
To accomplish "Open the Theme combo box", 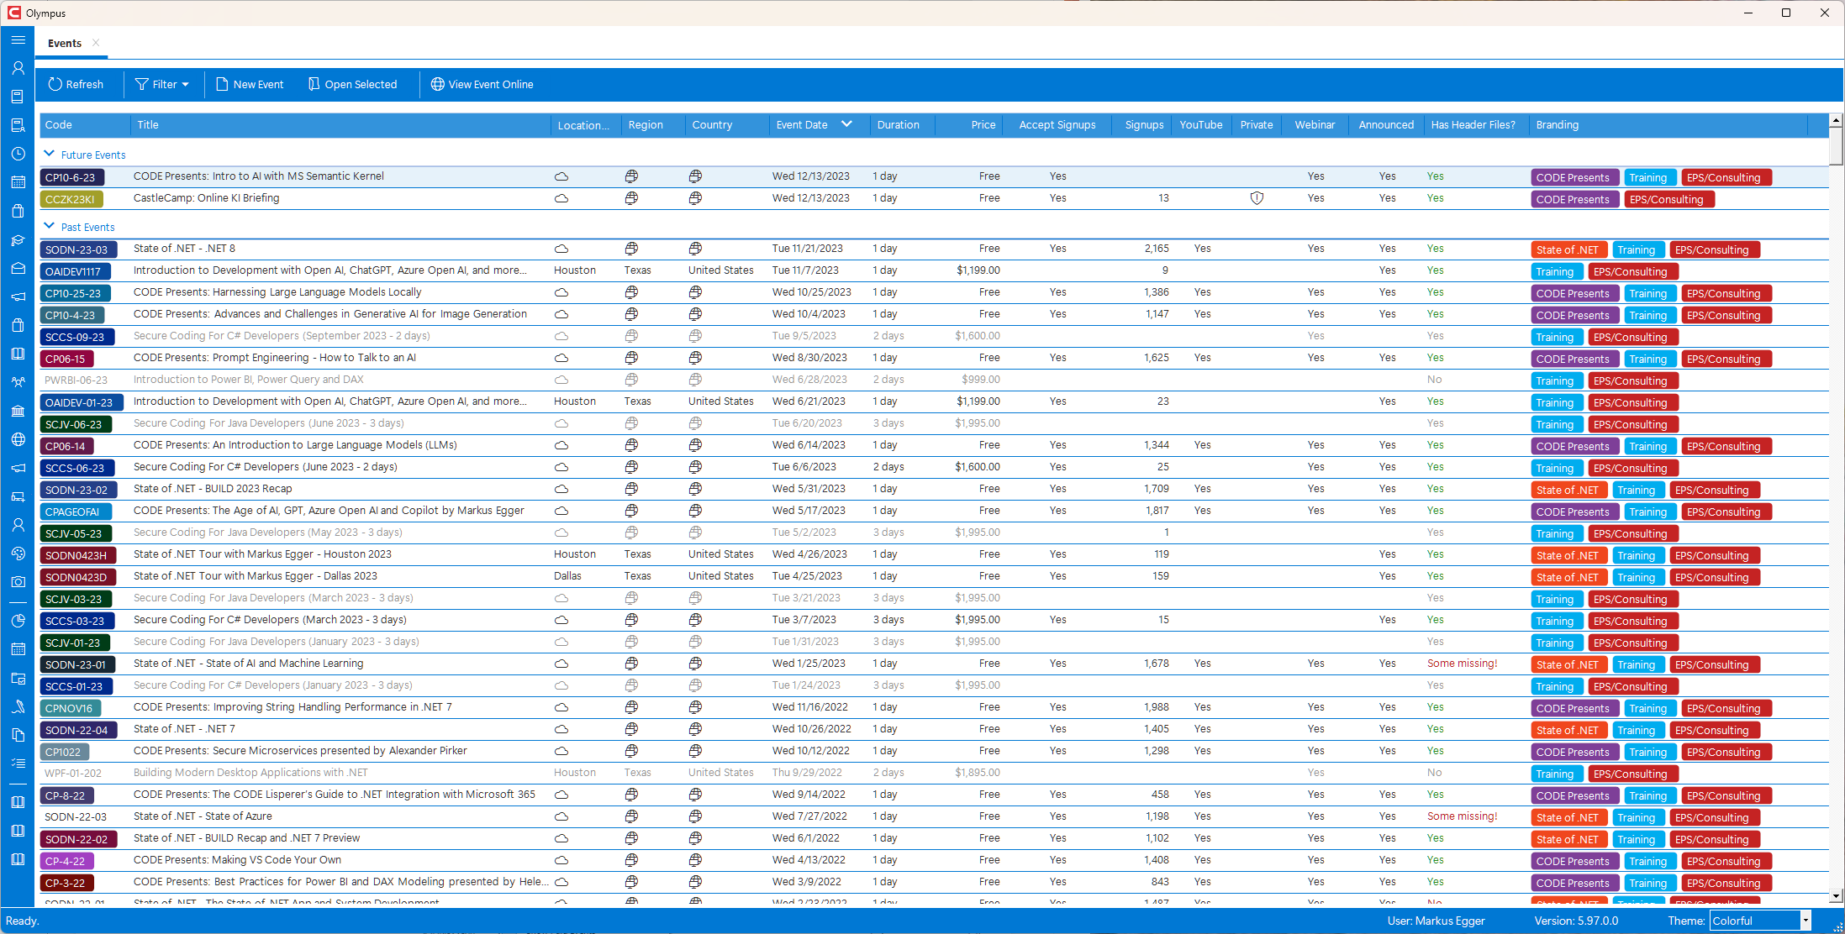I will pyautogui.click(x=1760, y=921).
